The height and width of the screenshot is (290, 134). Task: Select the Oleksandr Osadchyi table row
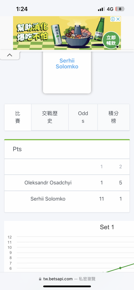67,183
